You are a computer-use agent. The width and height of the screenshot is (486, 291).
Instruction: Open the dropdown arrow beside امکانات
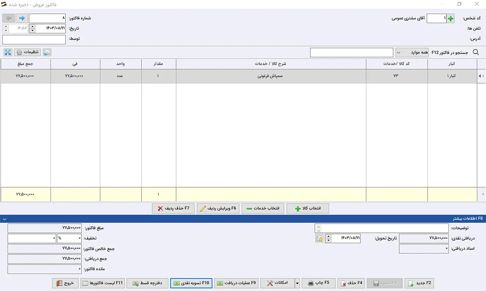tap(297, 283)
